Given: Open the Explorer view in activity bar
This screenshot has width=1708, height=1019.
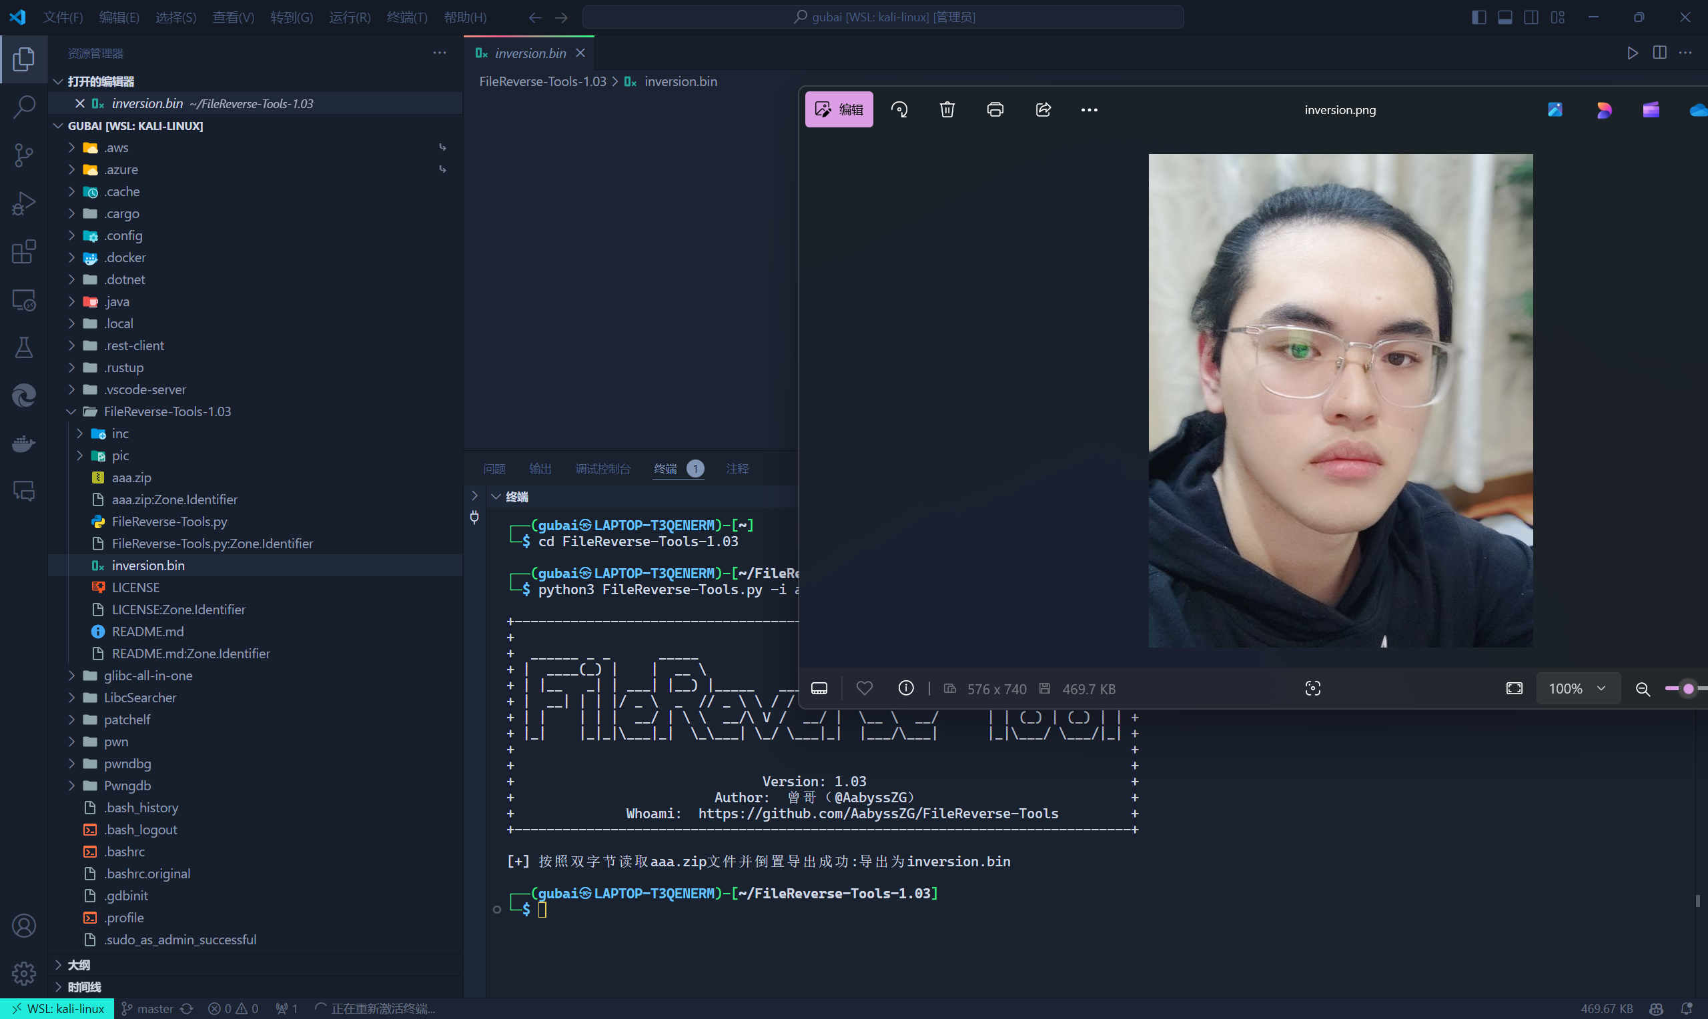Looking at the screenshot, I should [24, 60].
